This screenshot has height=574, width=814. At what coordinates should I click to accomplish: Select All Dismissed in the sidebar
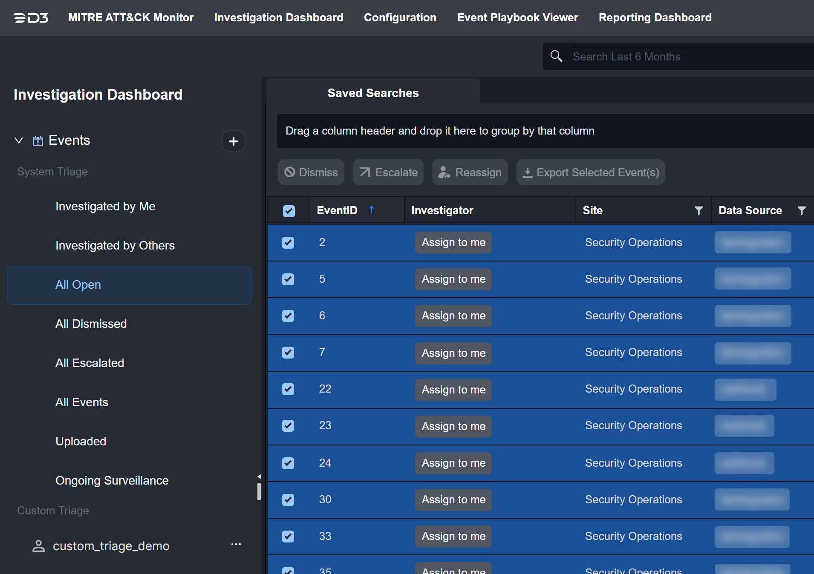(x=91, y=324)
